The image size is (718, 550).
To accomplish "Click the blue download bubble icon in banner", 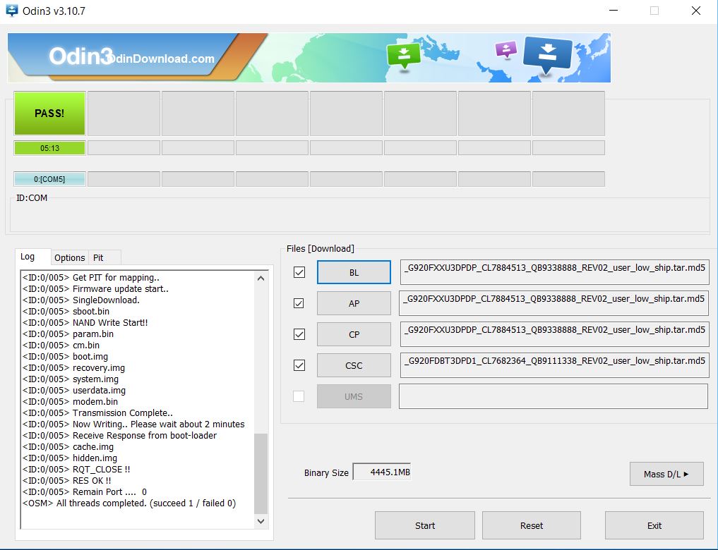I will pos(547,54).
